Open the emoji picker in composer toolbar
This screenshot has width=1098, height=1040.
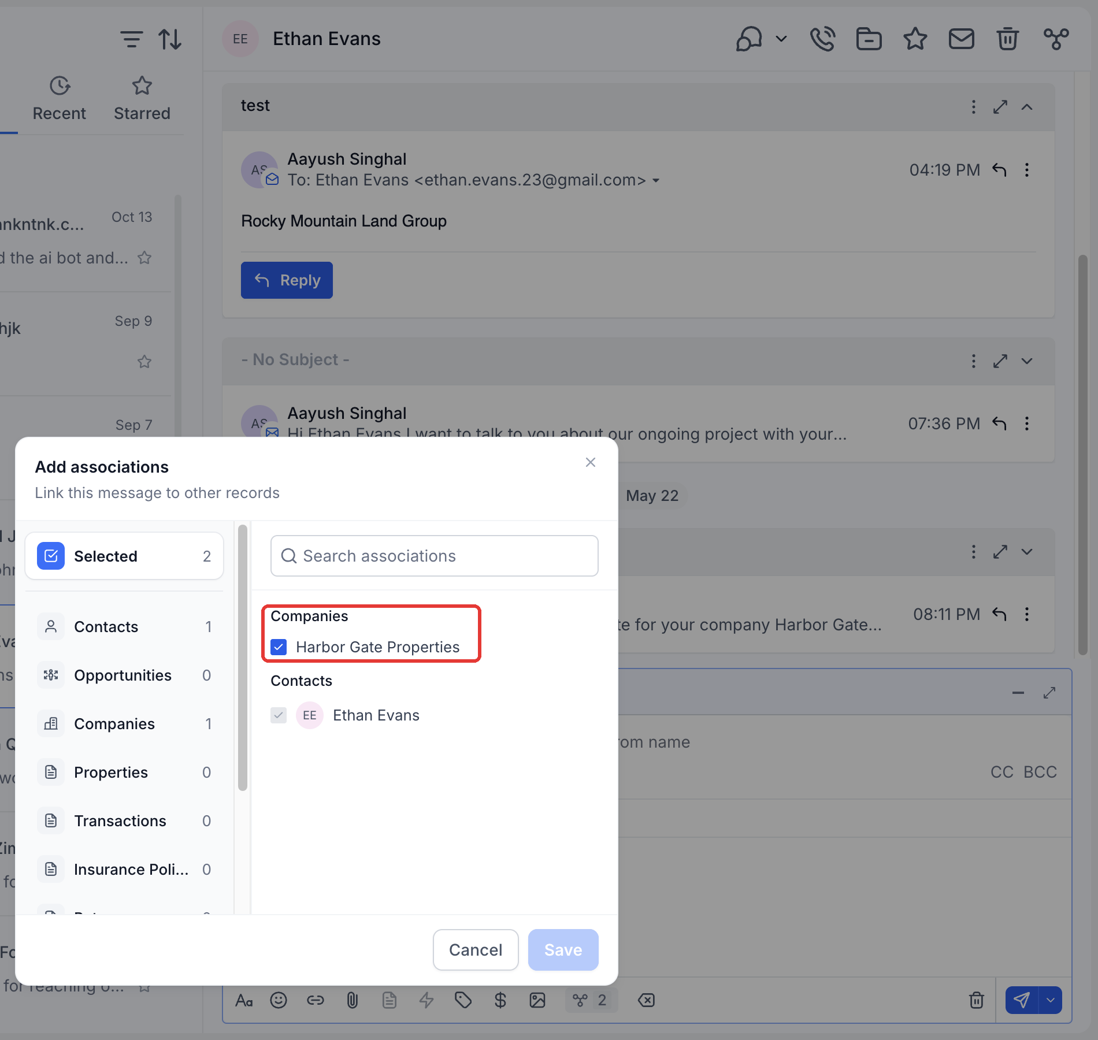tap(279, 1000)
